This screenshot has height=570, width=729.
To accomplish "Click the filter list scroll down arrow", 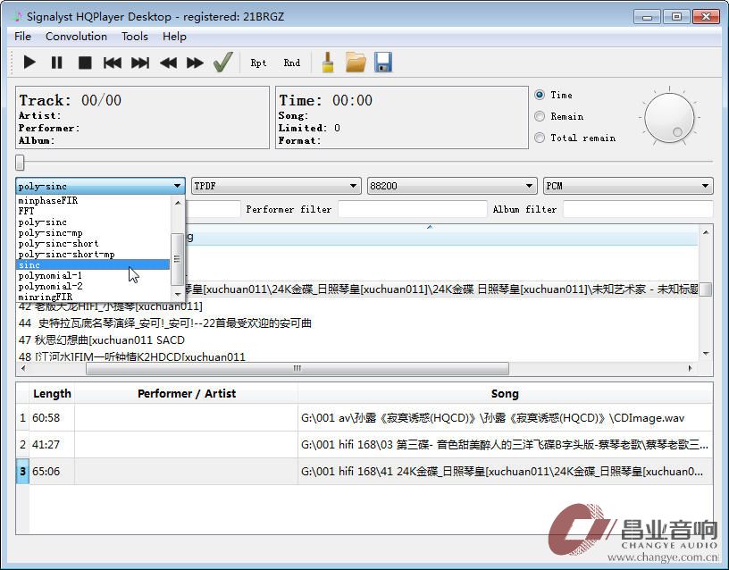I will pyautogui.click(x=178, y=294).
